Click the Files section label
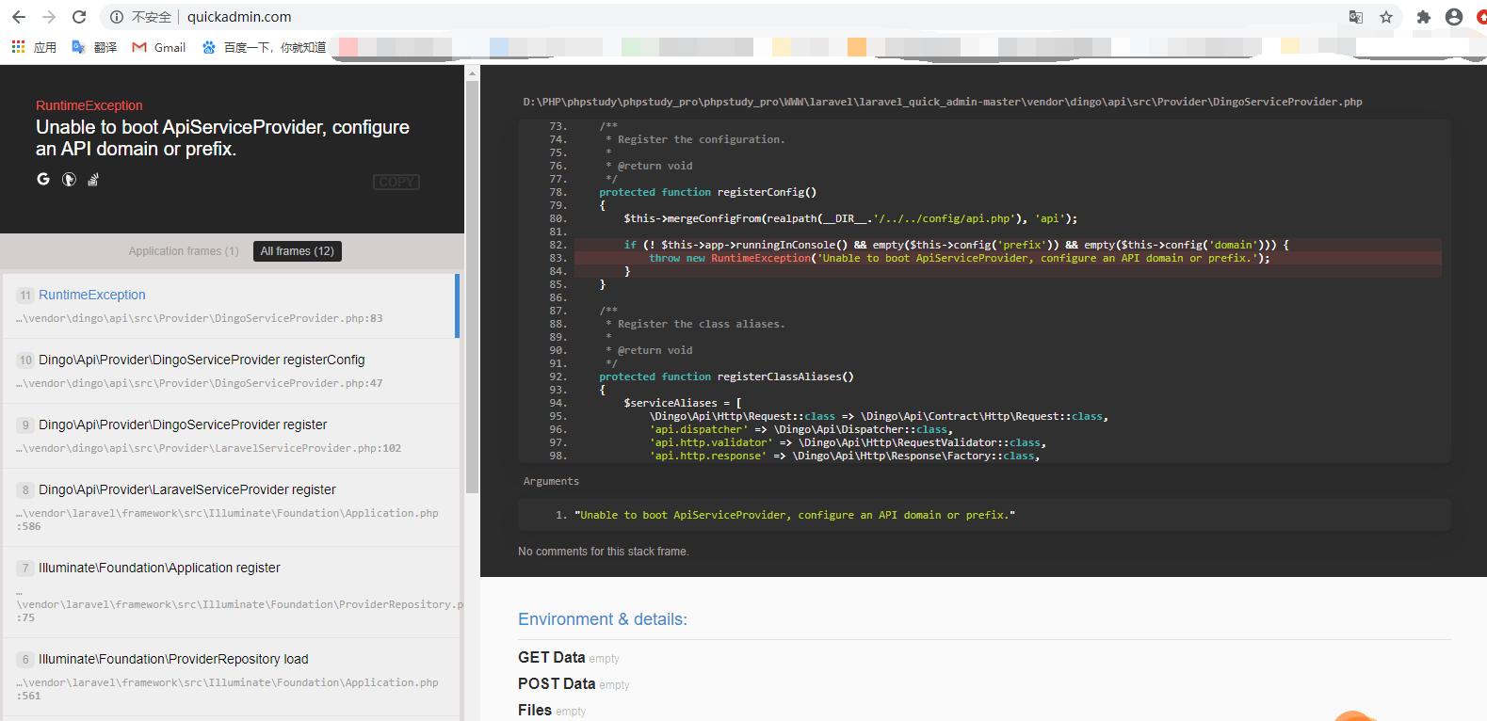Image resolution: width=1487 pixels, height=721 pixels. click(x=535, y=710)
